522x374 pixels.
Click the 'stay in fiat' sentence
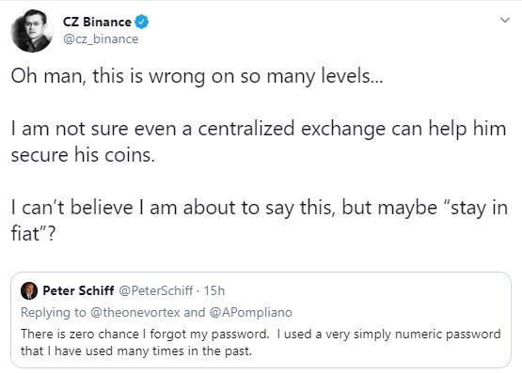pos(260,220)
